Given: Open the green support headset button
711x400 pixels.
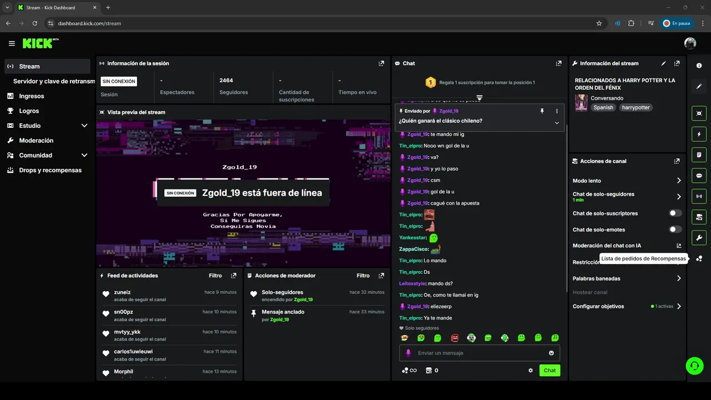Looking at the screenshot, I should [694, 366].
